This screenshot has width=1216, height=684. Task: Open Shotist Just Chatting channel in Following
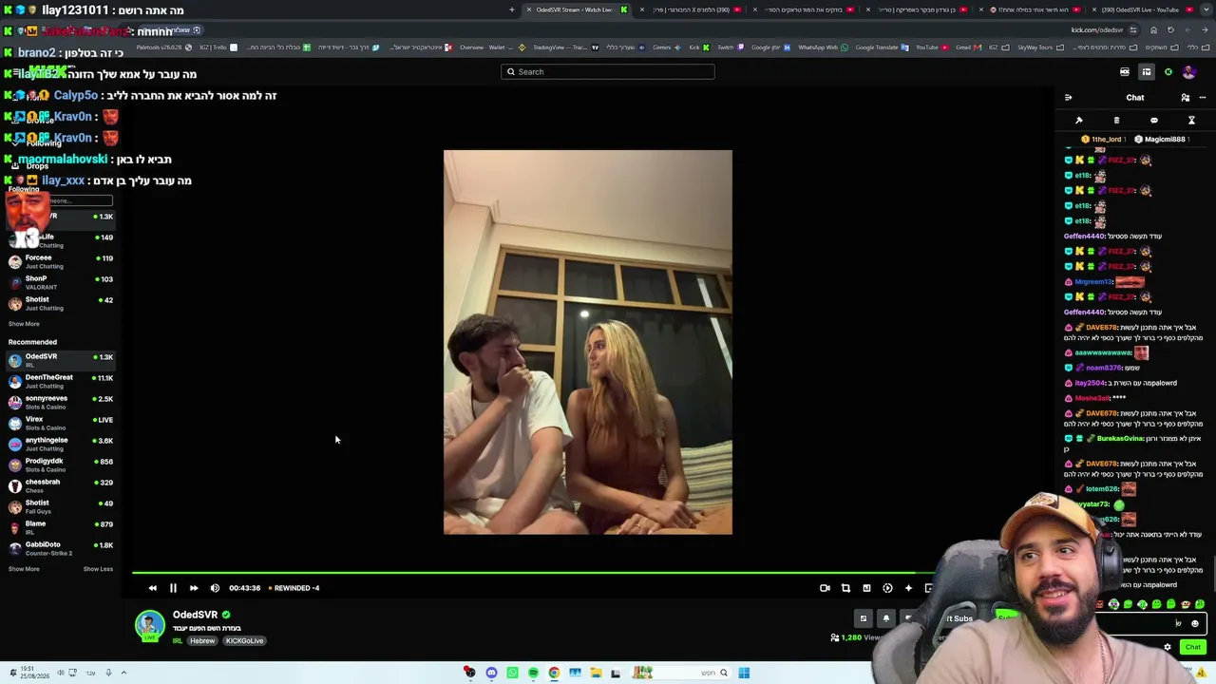(61, 303)
